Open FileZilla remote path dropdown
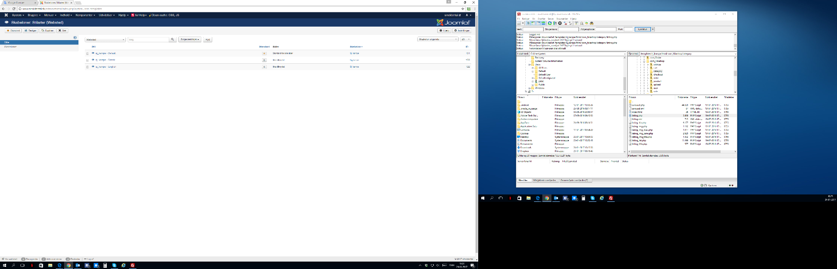Viewport: 837px width, 269px height. pos(735,54)
